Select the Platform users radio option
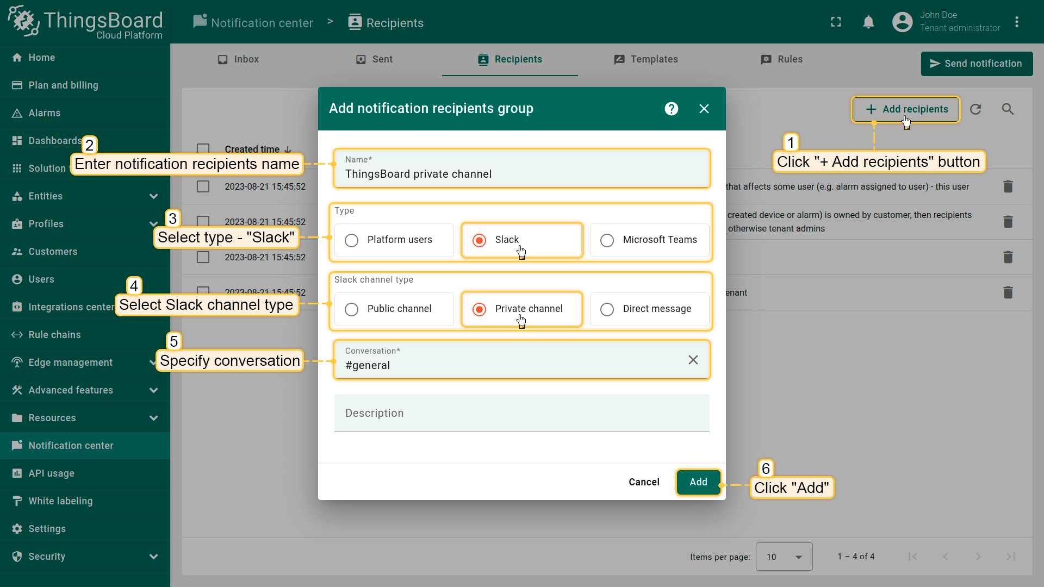The height and width of the screenshot is (587, 1044). (352, 240)
